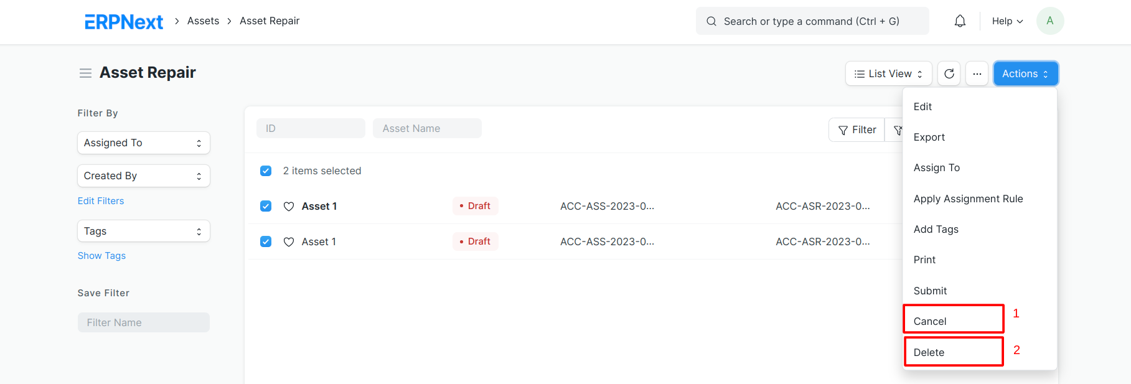1131x384 pixels.
Task: Focus the Asset Name filter field
Action: tap(427, 128)
